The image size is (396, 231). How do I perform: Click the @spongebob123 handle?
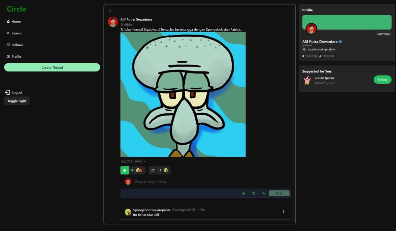tap(184, 210)
